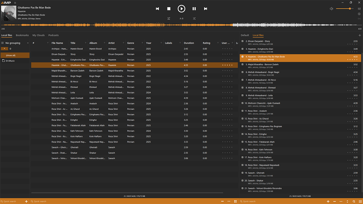Toggle repeat mode icon
Viewport: 363px width, 204px height.
[169, 18]
